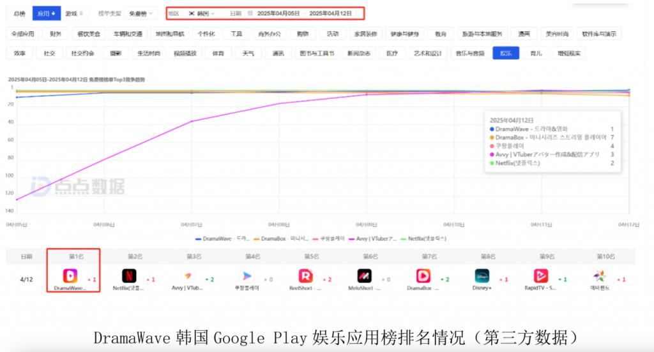Toggle the pink Coupang Play legend entry
Viewport: 654px width, 352px height.
coord(329,238)
